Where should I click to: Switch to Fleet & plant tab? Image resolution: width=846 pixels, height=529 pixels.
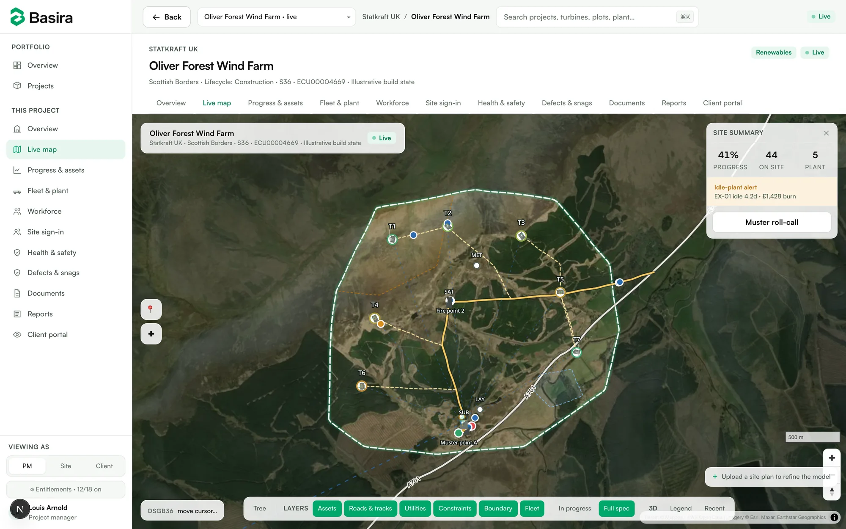click(339, 103)
